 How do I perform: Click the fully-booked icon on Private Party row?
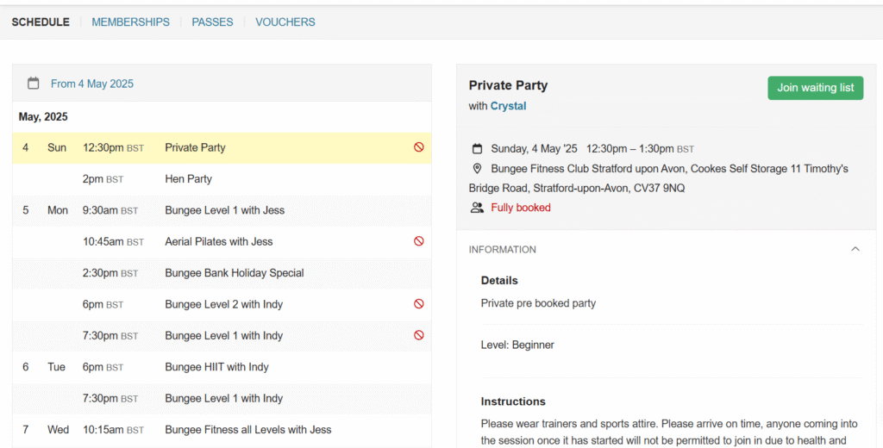[x=419, y=147]
